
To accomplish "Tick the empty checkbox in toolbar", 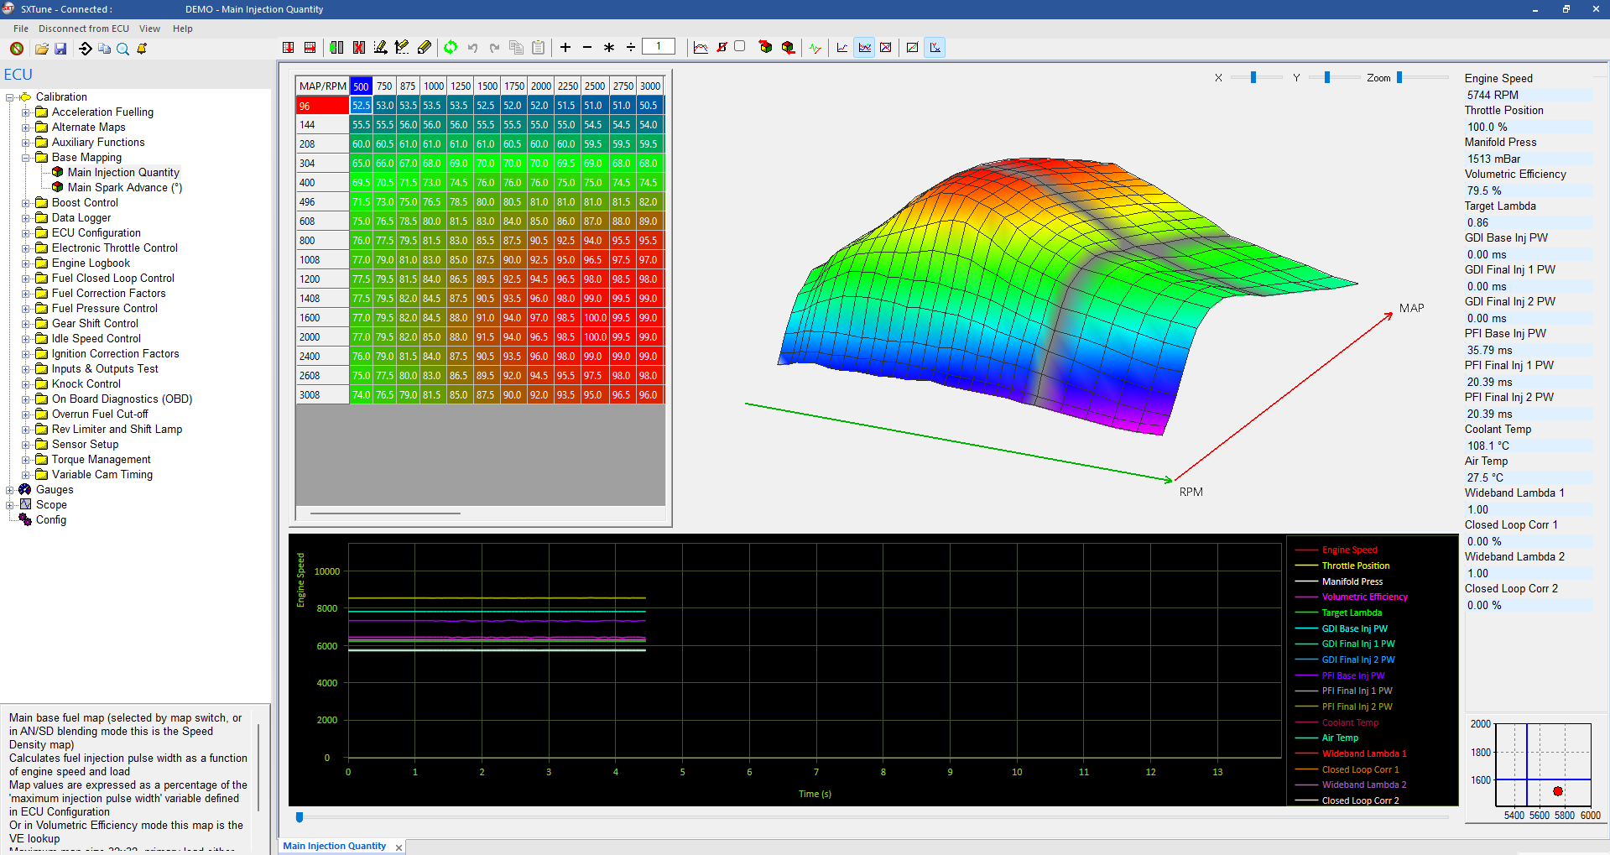I will pos(739,46).
